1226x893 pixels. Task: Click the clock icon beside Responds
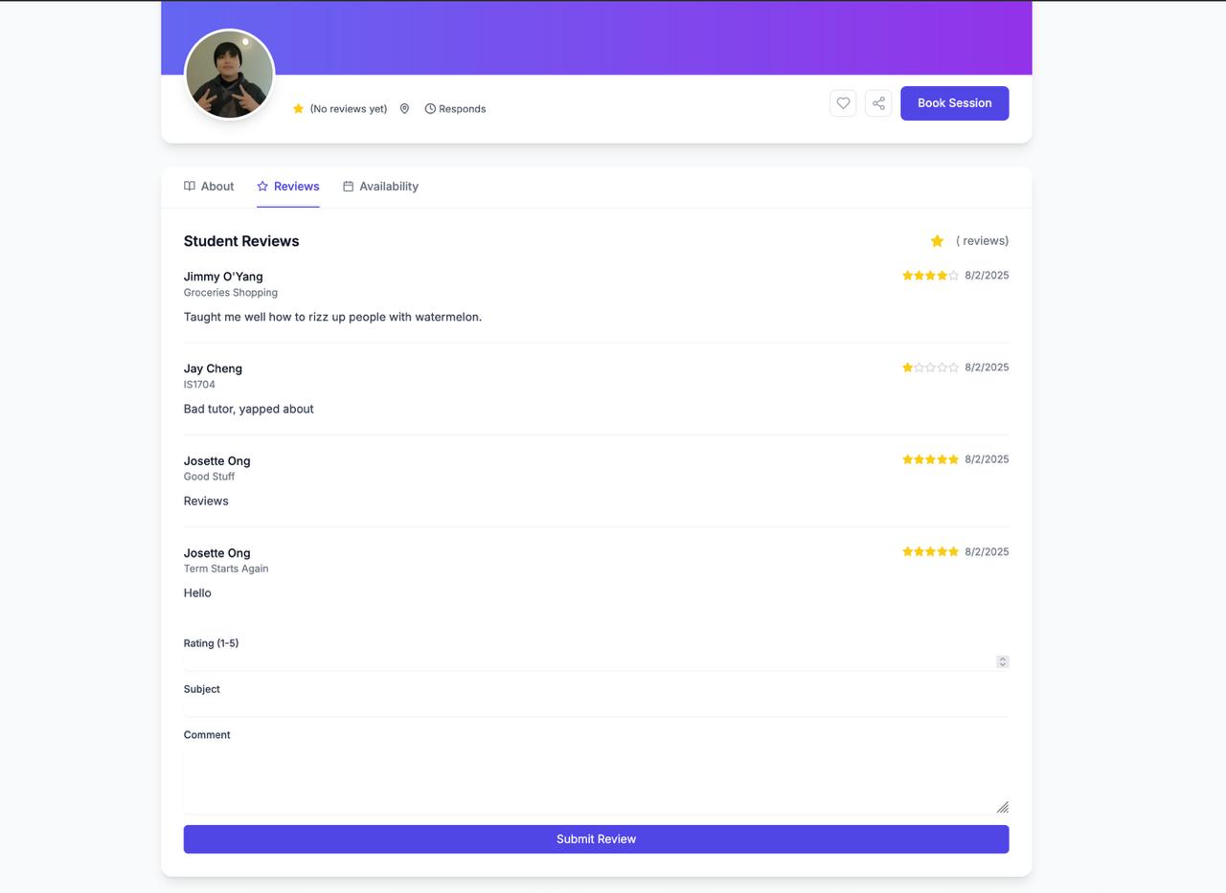point(430,109)
